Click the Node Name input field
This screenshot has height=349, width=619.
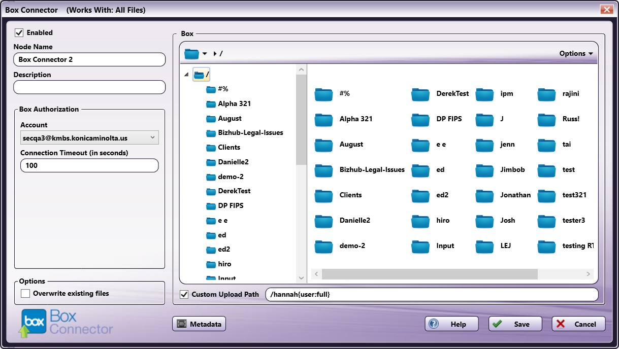[x=89, y=59]
